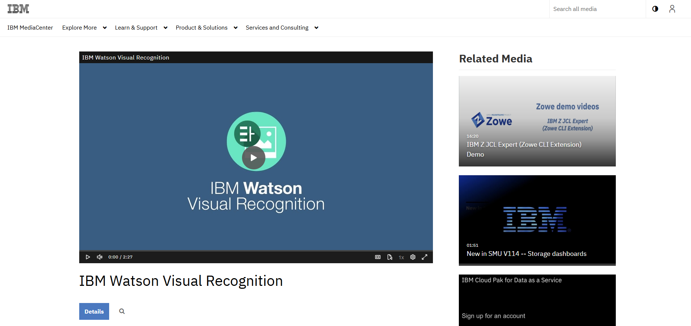Image resolution: width=691 pixels, height=326 pixels.
Task: Click the video progress bar
Action: point(256,250)
